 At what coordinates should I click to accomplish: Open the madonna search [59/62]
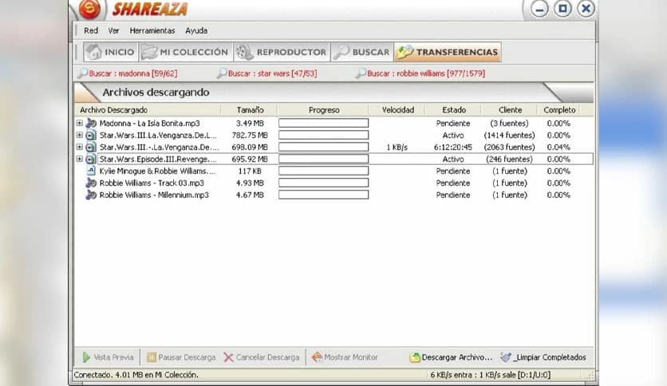[x=132, y=73]
